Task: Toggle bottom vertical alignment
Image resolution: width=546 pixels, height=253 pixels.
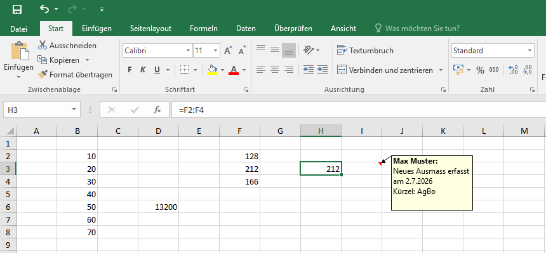Action: pyautogui.click(x=289, y=51)
